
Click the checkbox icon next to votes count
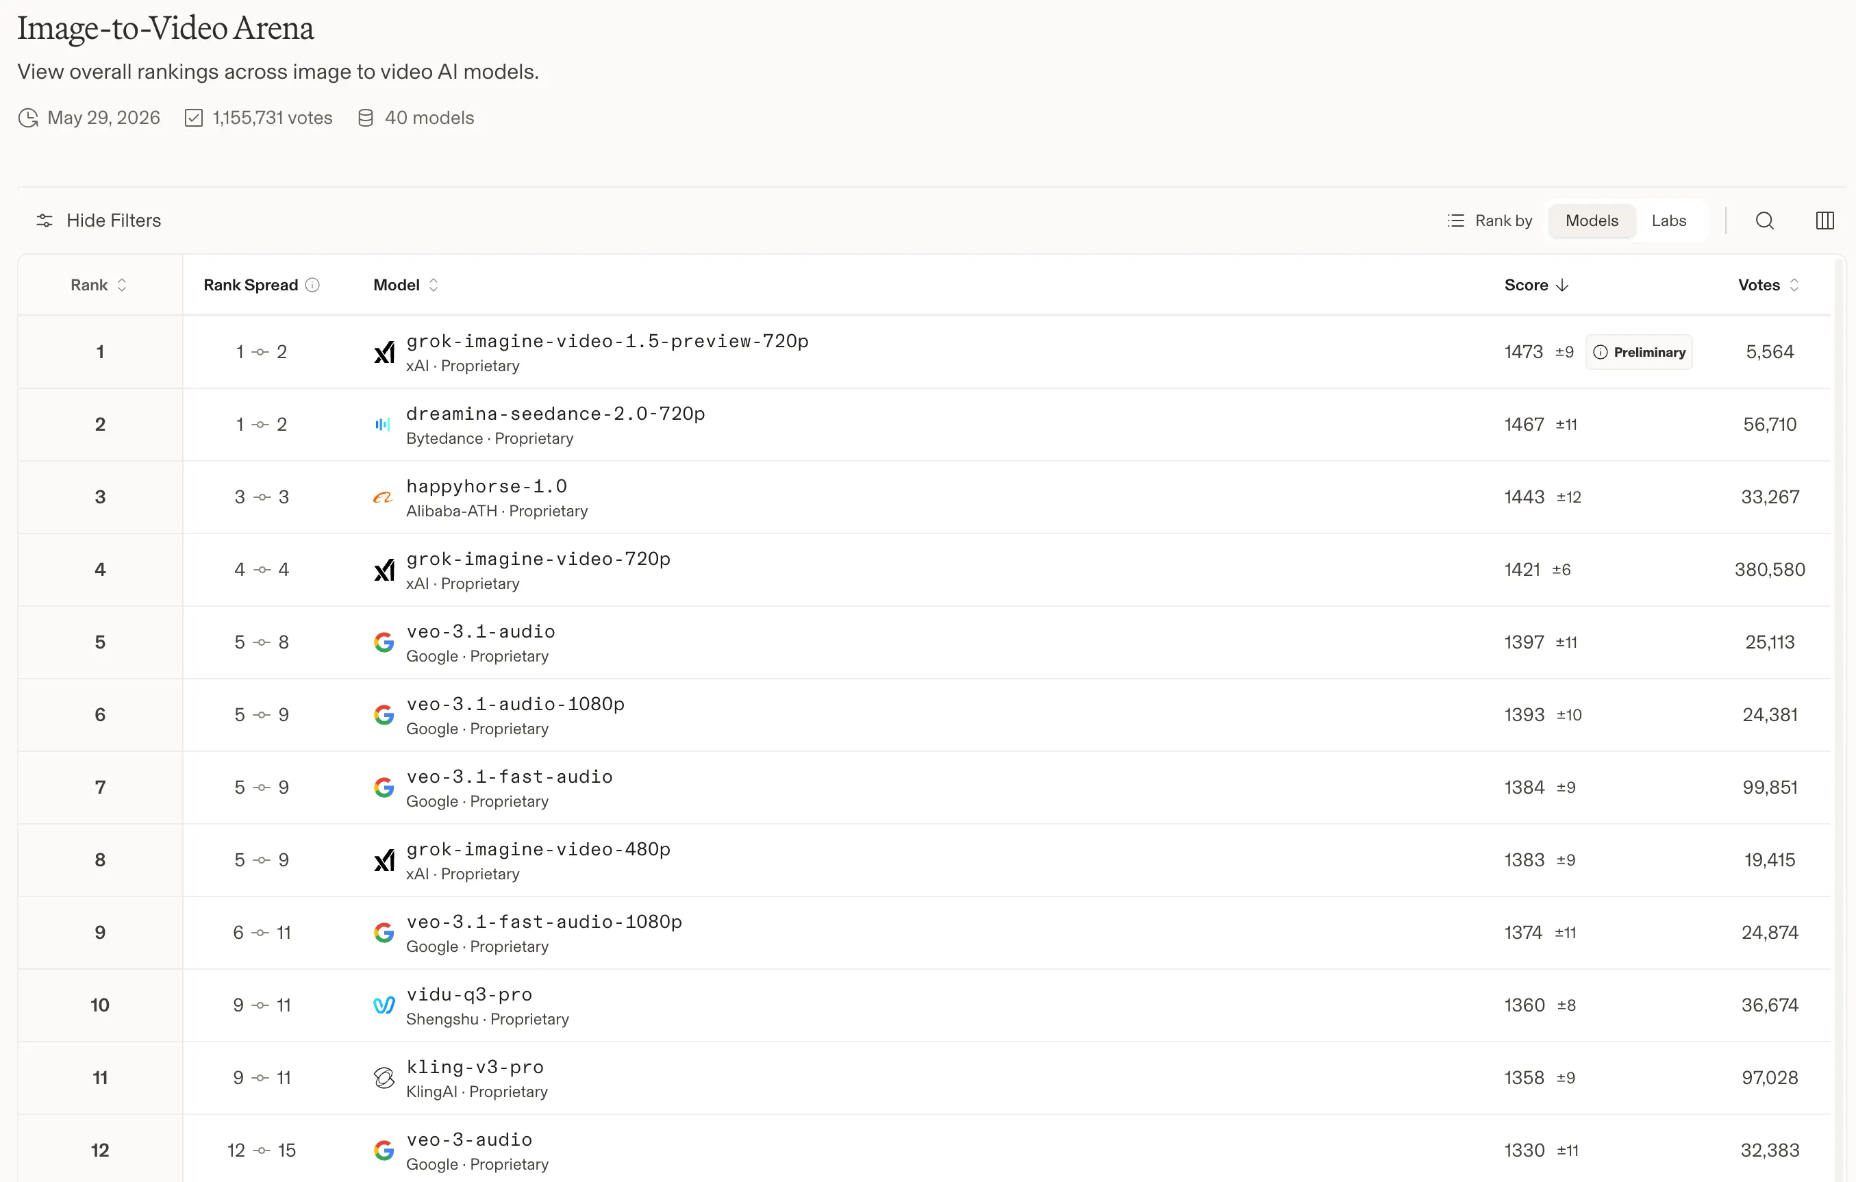click(193, 118)
